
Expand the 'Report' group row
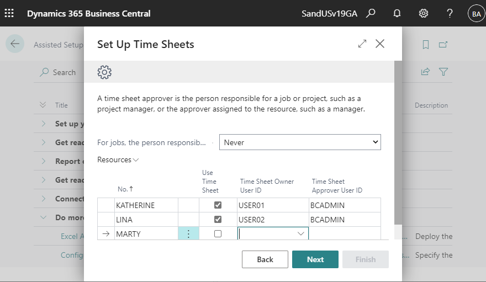[x=44, y=161]
